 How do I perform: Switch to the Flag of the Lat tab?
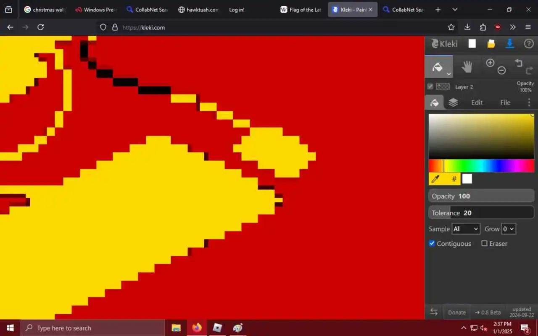click(x=301, y=10)
